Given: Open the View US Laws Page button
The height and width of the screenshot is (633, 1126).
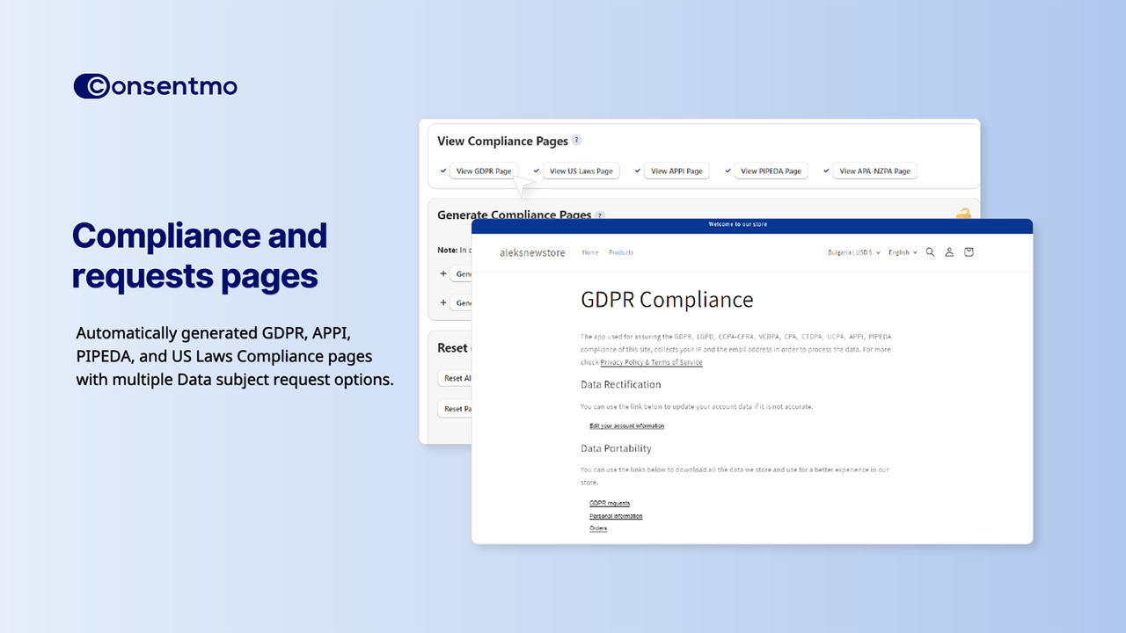Looking at the screenshot, I should [581, 171].
